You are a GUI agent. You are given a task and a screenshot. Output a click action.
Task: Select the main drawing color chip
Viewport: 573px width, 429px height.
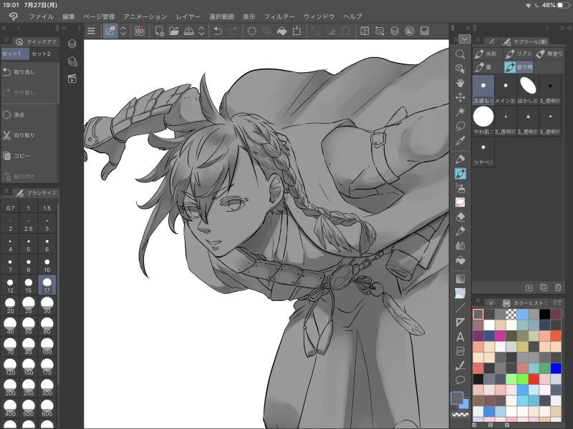point(457,398)
